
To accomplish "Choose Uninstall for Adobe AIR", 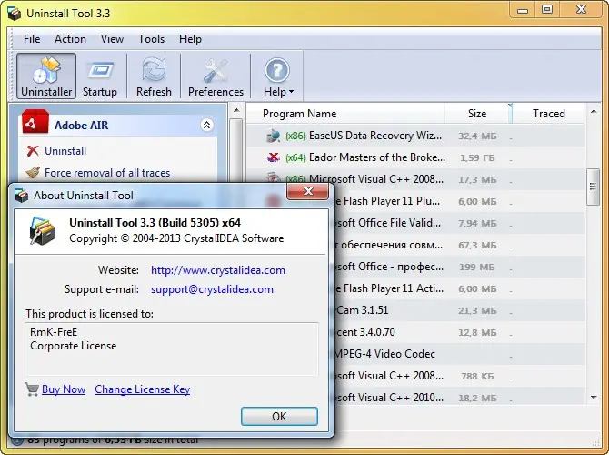I will coord(65,151).
